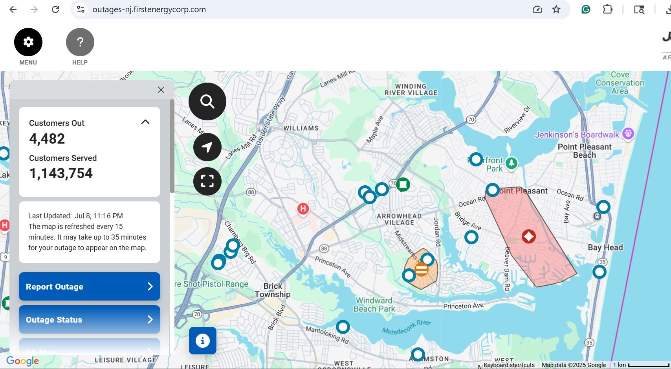671x369 pixels.
Task: Select blue outage circle near Riverfront Park
Action: (476, 159)
